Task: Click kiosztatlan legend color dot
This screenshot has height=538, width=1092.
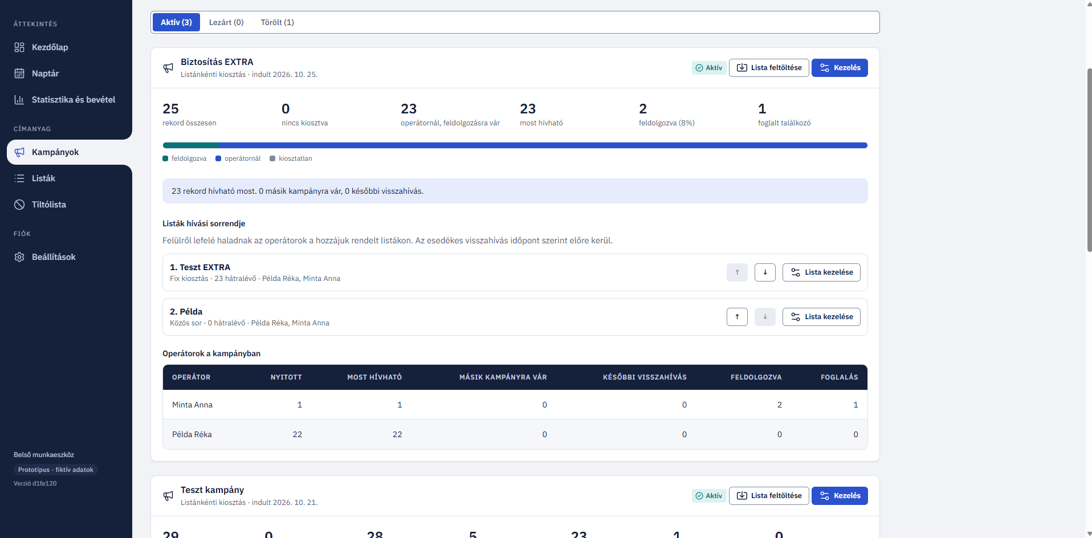Action: [272, 158]
